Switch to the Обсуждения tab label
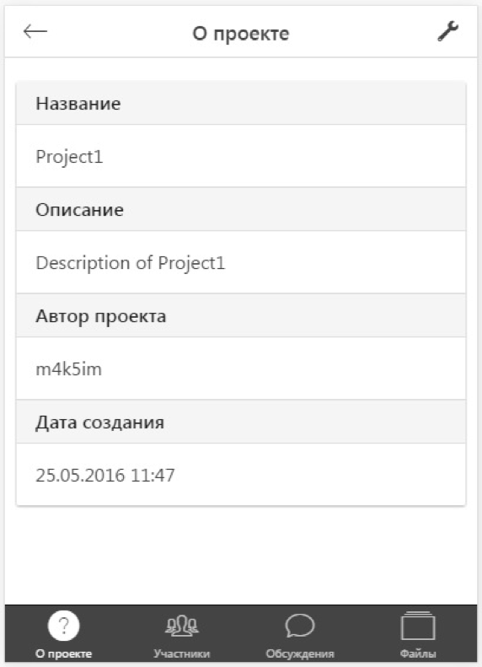The width and height of the screenshot is (482, 667). 300,654
